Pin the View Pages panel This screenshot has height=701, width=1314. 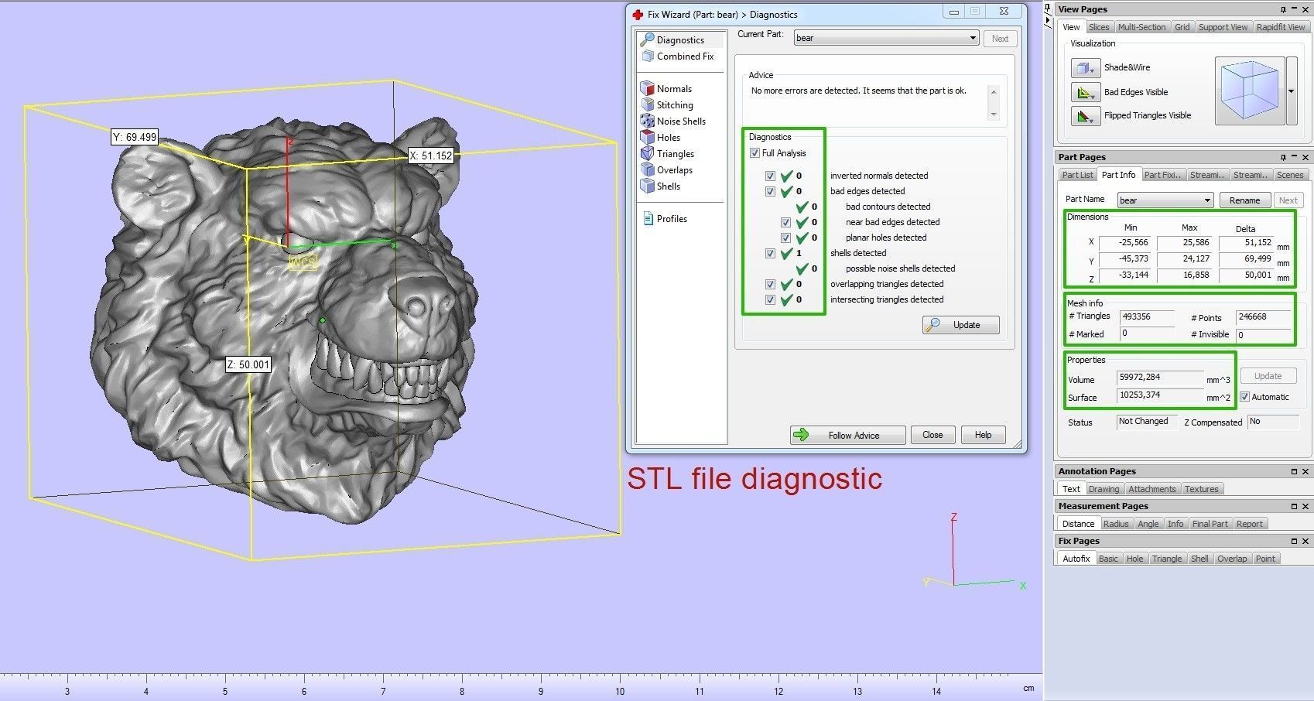point(1283,9)
